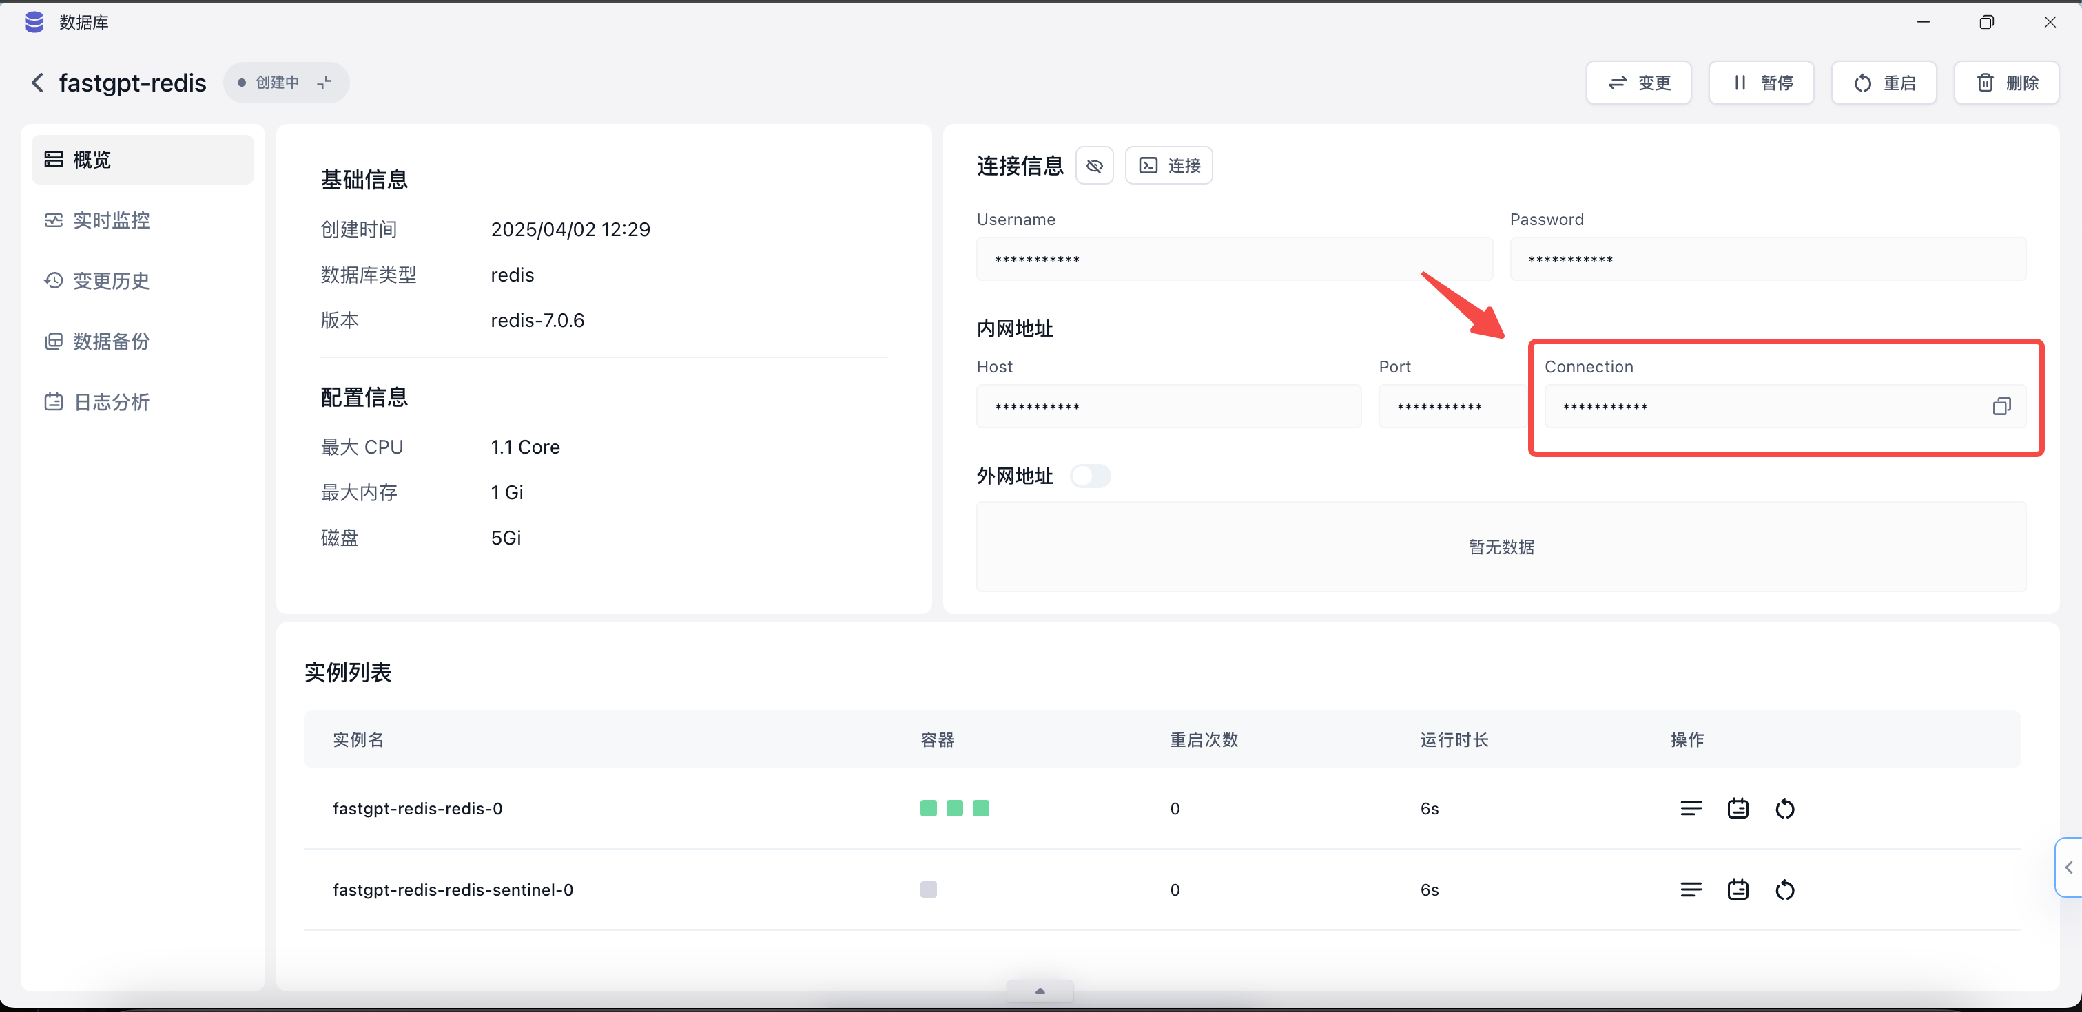Show hidden connection info with eye icon
The width and height of the screenshot is (2082, 1012).
pos(1094,166)
